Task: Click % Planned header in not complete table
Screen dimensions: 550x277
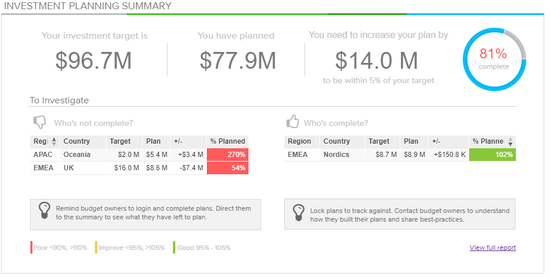Action: tap(228, 141)
